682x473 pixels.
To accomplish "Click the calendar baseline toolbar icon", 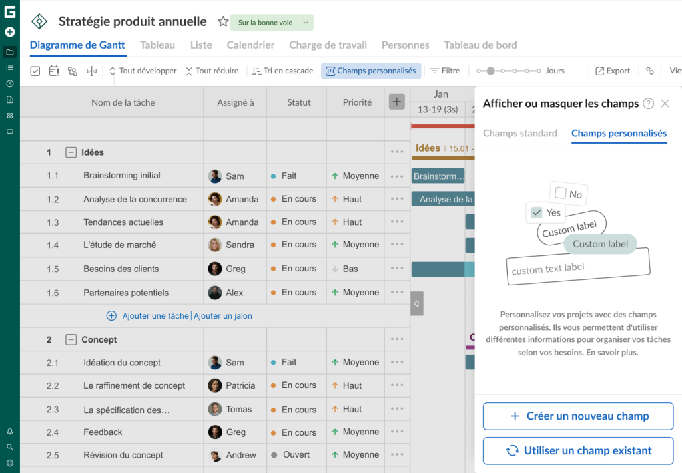I will point(54,71).
